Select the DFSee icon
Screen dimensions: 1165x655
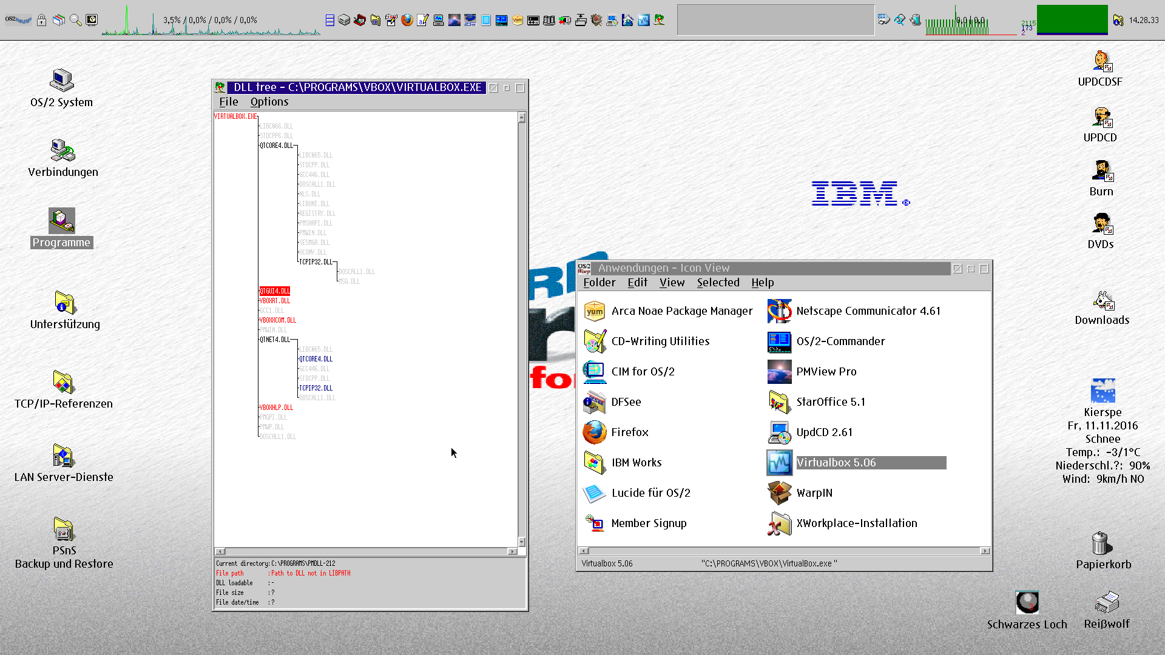(594, 402)
